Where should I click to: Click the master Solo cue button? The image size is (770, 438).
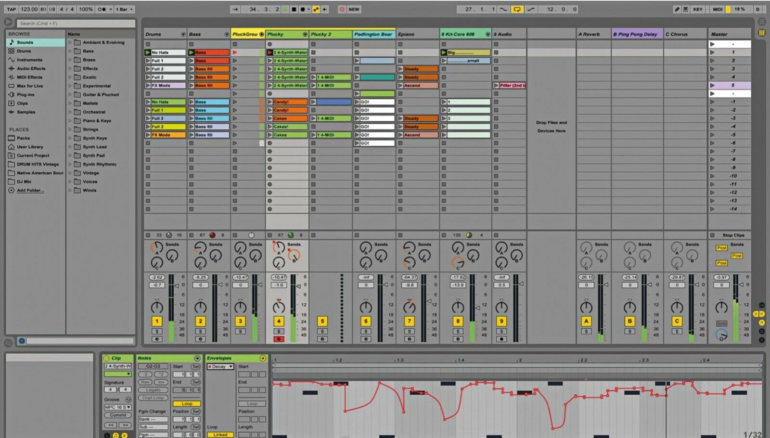click(x=721, y=323)
